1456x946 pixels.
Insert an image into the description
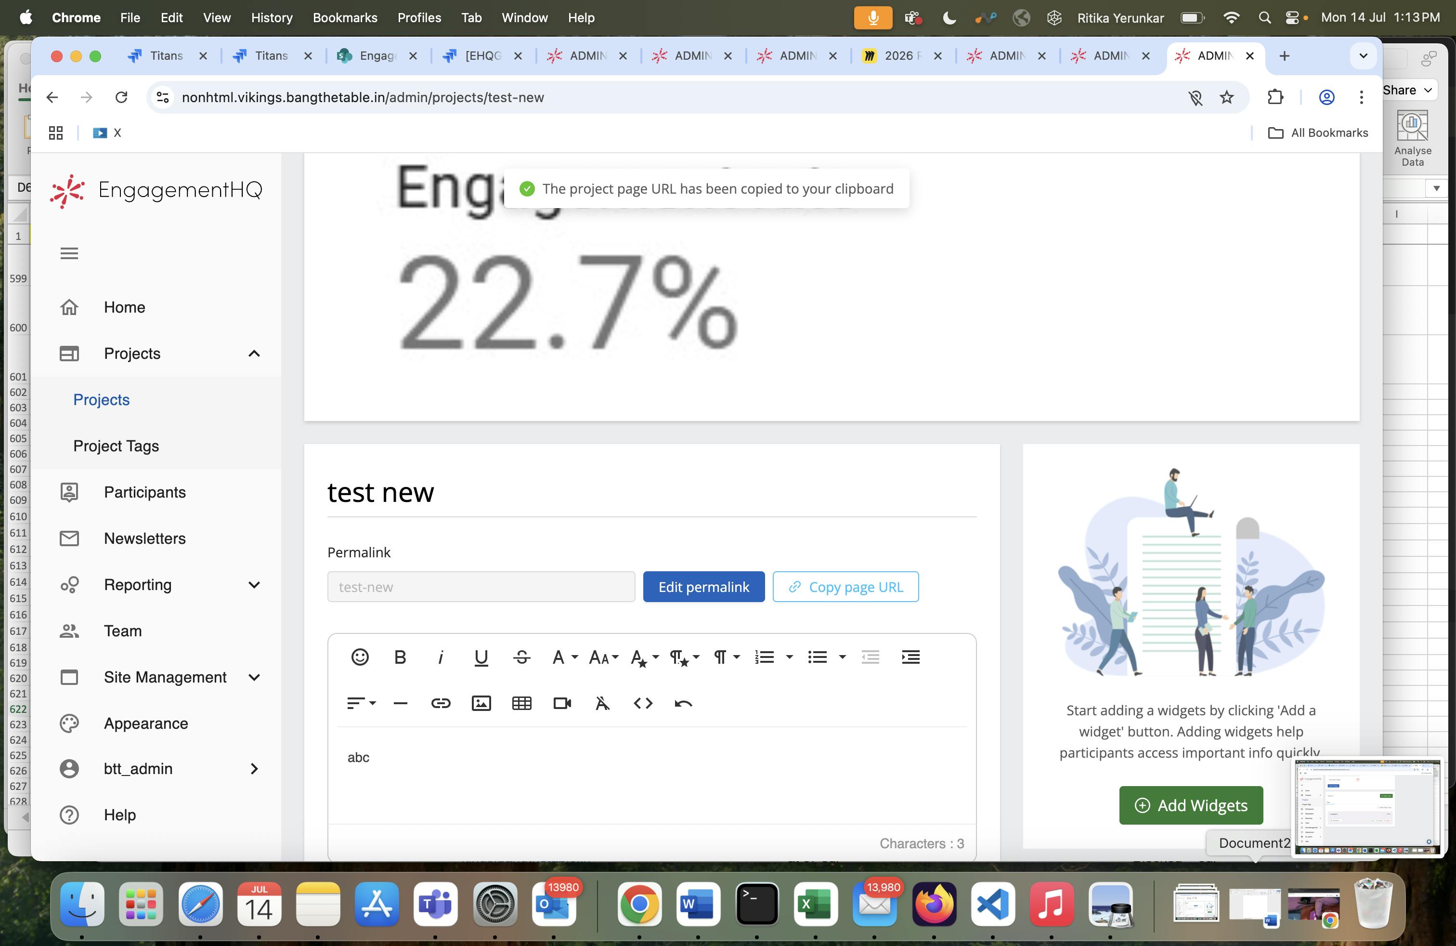(481, 703)
